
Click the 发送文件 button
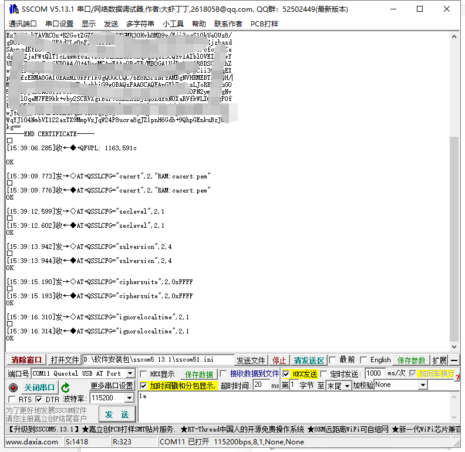251,360
